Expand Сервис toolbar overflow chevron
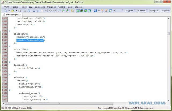Viewport: 172px width, 111px height. coord(147,10)
